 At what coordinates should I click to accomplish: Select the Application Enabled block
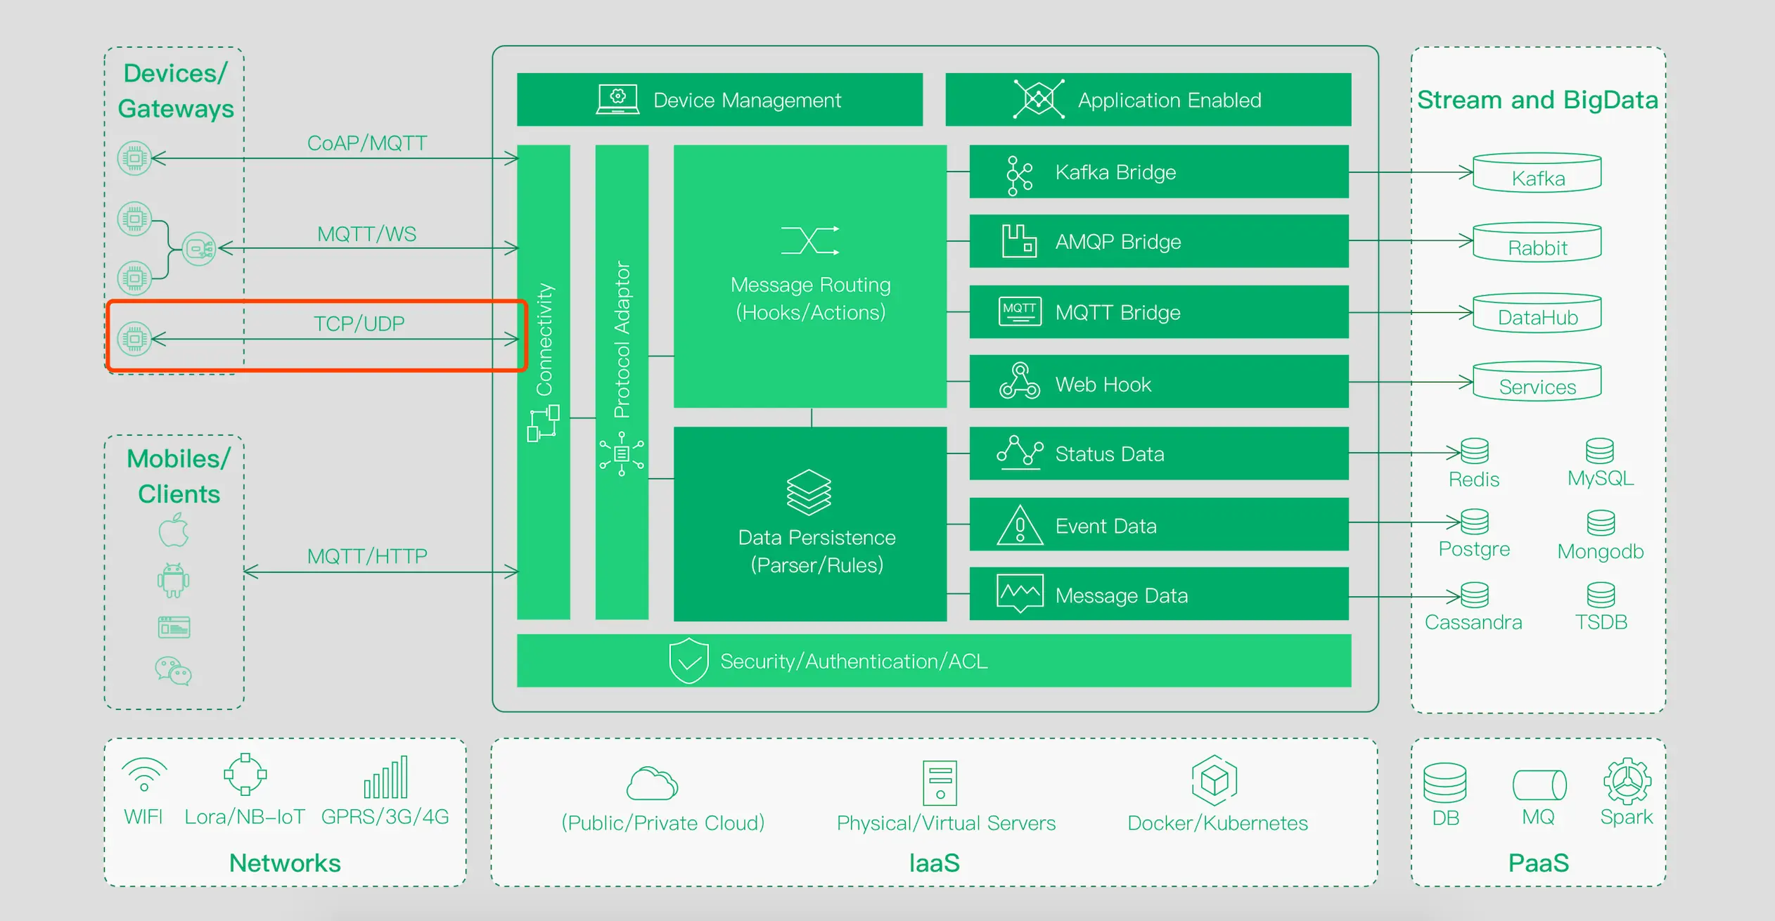click(x=1148, y=100)
